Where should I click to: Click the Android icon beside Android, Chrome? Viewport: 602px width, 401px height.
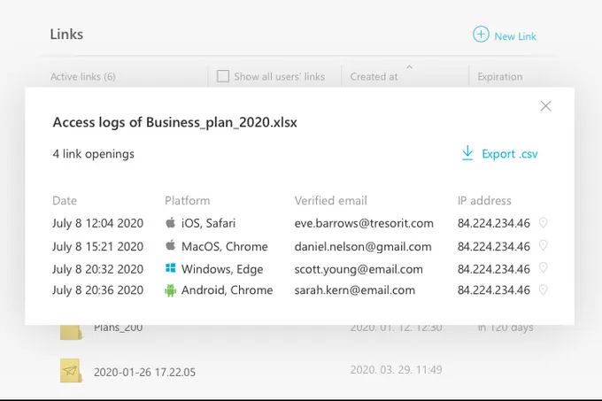pos(171,289)
